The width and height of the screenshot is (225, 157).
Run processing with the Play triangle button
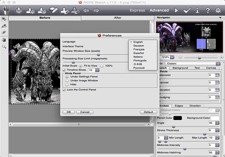point(176,10)
